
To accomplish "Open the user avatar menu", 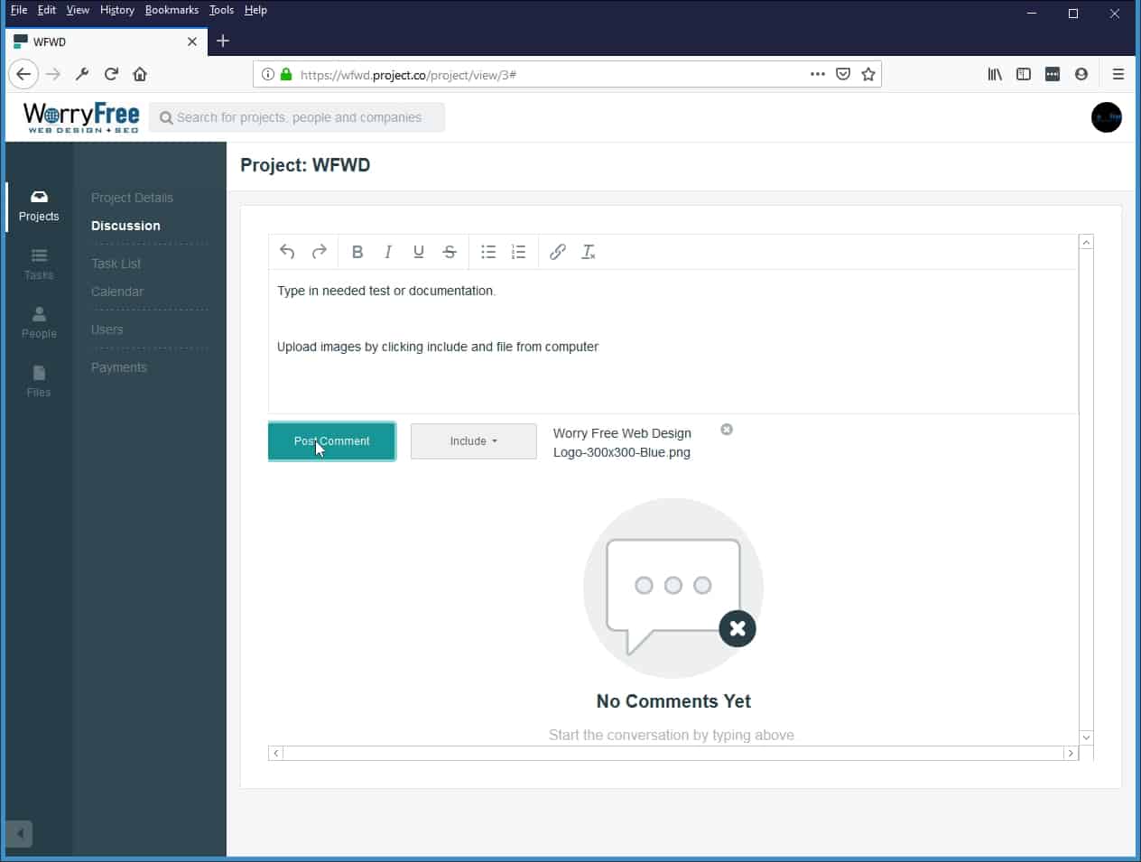I will coord(1107,117).
